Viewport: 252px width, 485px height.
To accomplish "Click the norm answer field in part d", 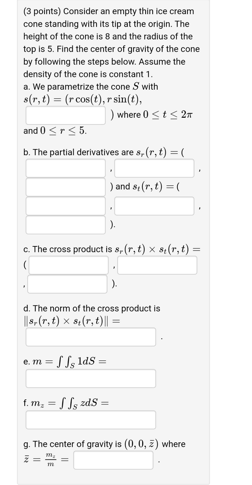I will [90, 337].
